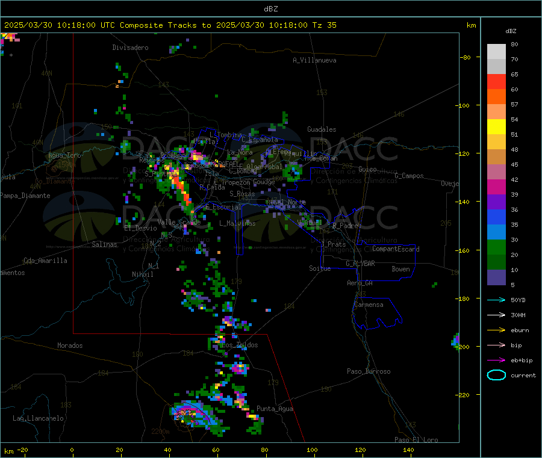Viewport: 542px width, 458px height.
Task: Click the C_Española map label
Action: pyautogui.click(x=260, y=140)
